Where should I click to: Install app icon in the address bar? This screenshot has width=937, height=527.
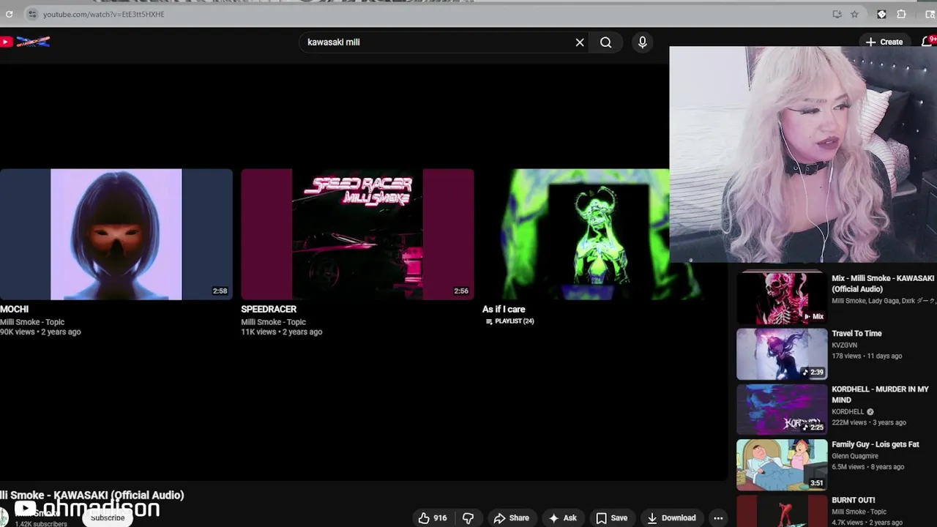click(x=837, y=14)
